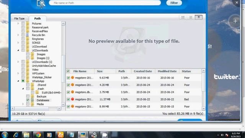The height and width of the screenshot is (138, 245).
Task: Collapse the UCDownloads folder node
Action: point(18,50)
